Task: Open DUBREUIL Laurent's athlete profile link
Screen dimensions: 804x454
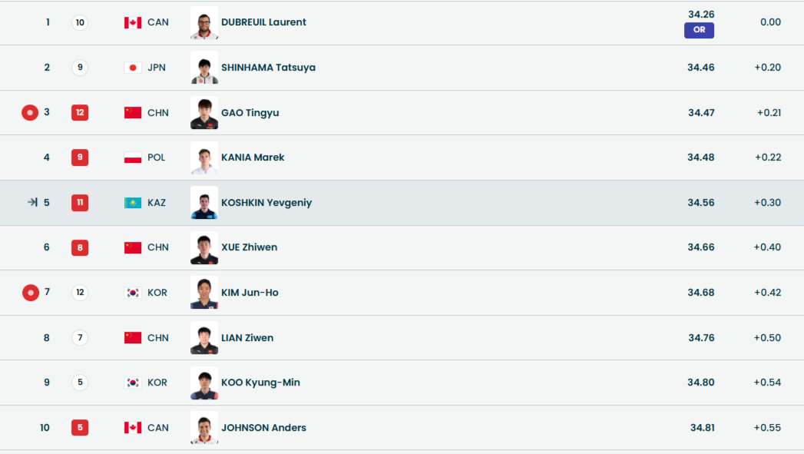Action: point(263,22)
